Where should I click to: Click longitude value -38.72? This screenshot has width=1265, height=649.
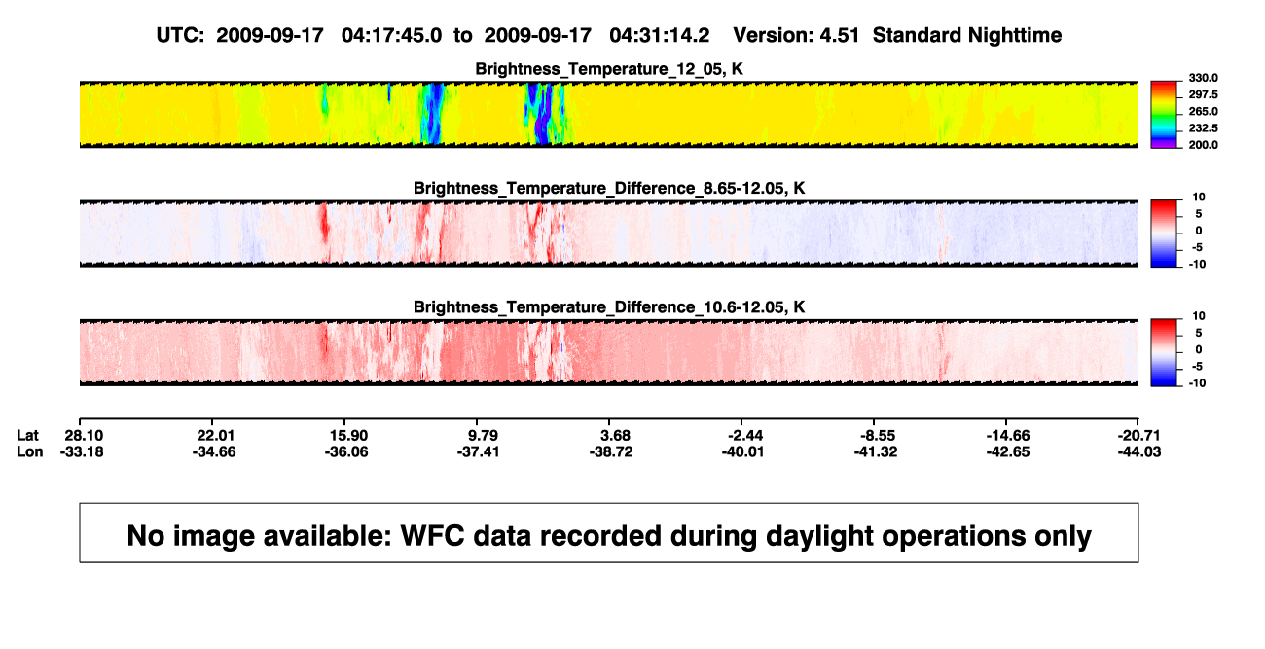612,451
